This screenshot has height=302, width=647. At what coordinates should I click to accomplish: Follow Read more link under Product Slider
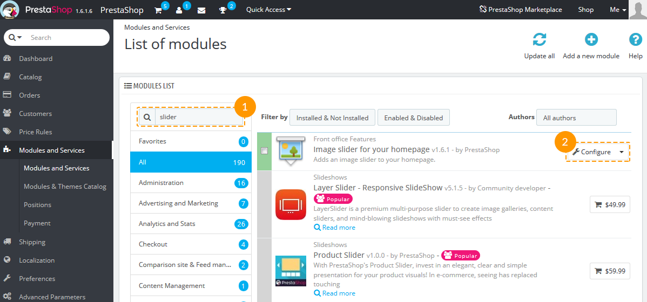tap(334, 293)
